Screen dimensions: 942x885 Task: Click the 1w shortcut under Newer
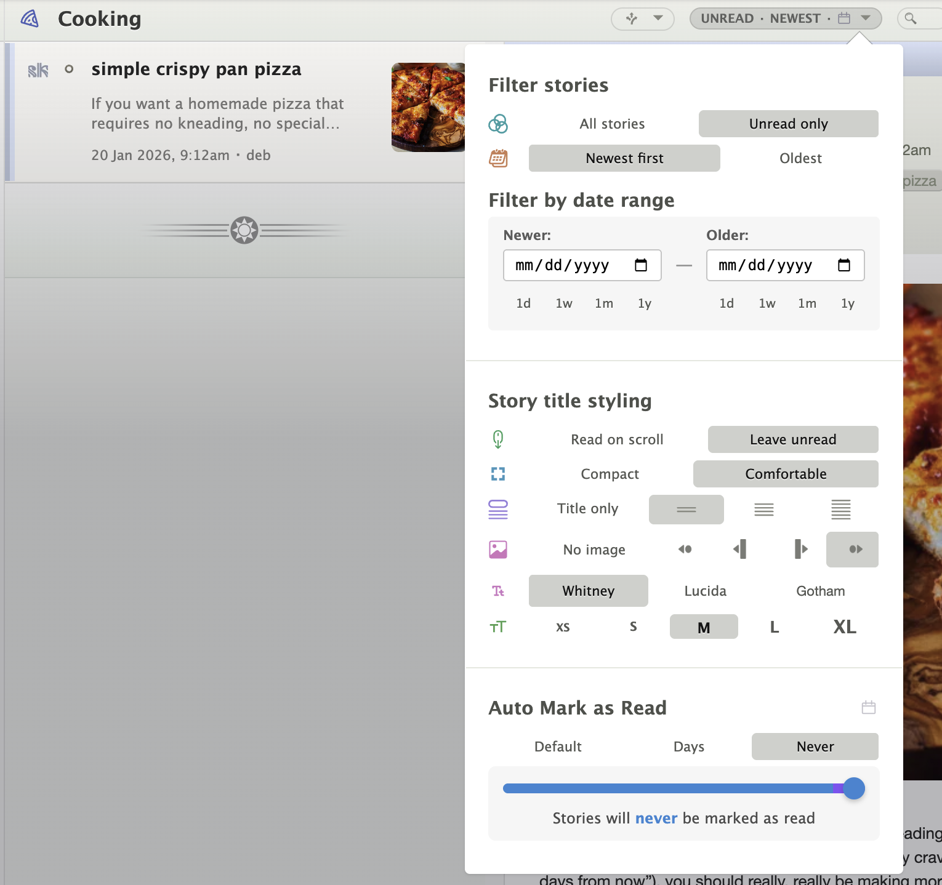(563, 303)
